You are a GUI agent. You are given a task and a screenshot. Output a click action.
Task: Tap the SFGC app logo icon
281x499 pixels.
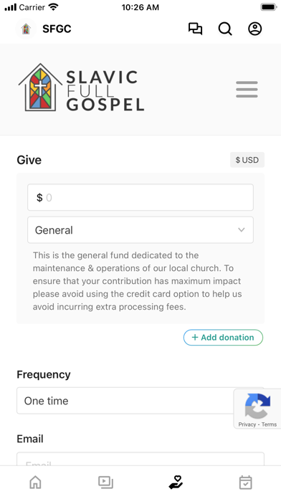click(x=26, y=29)
